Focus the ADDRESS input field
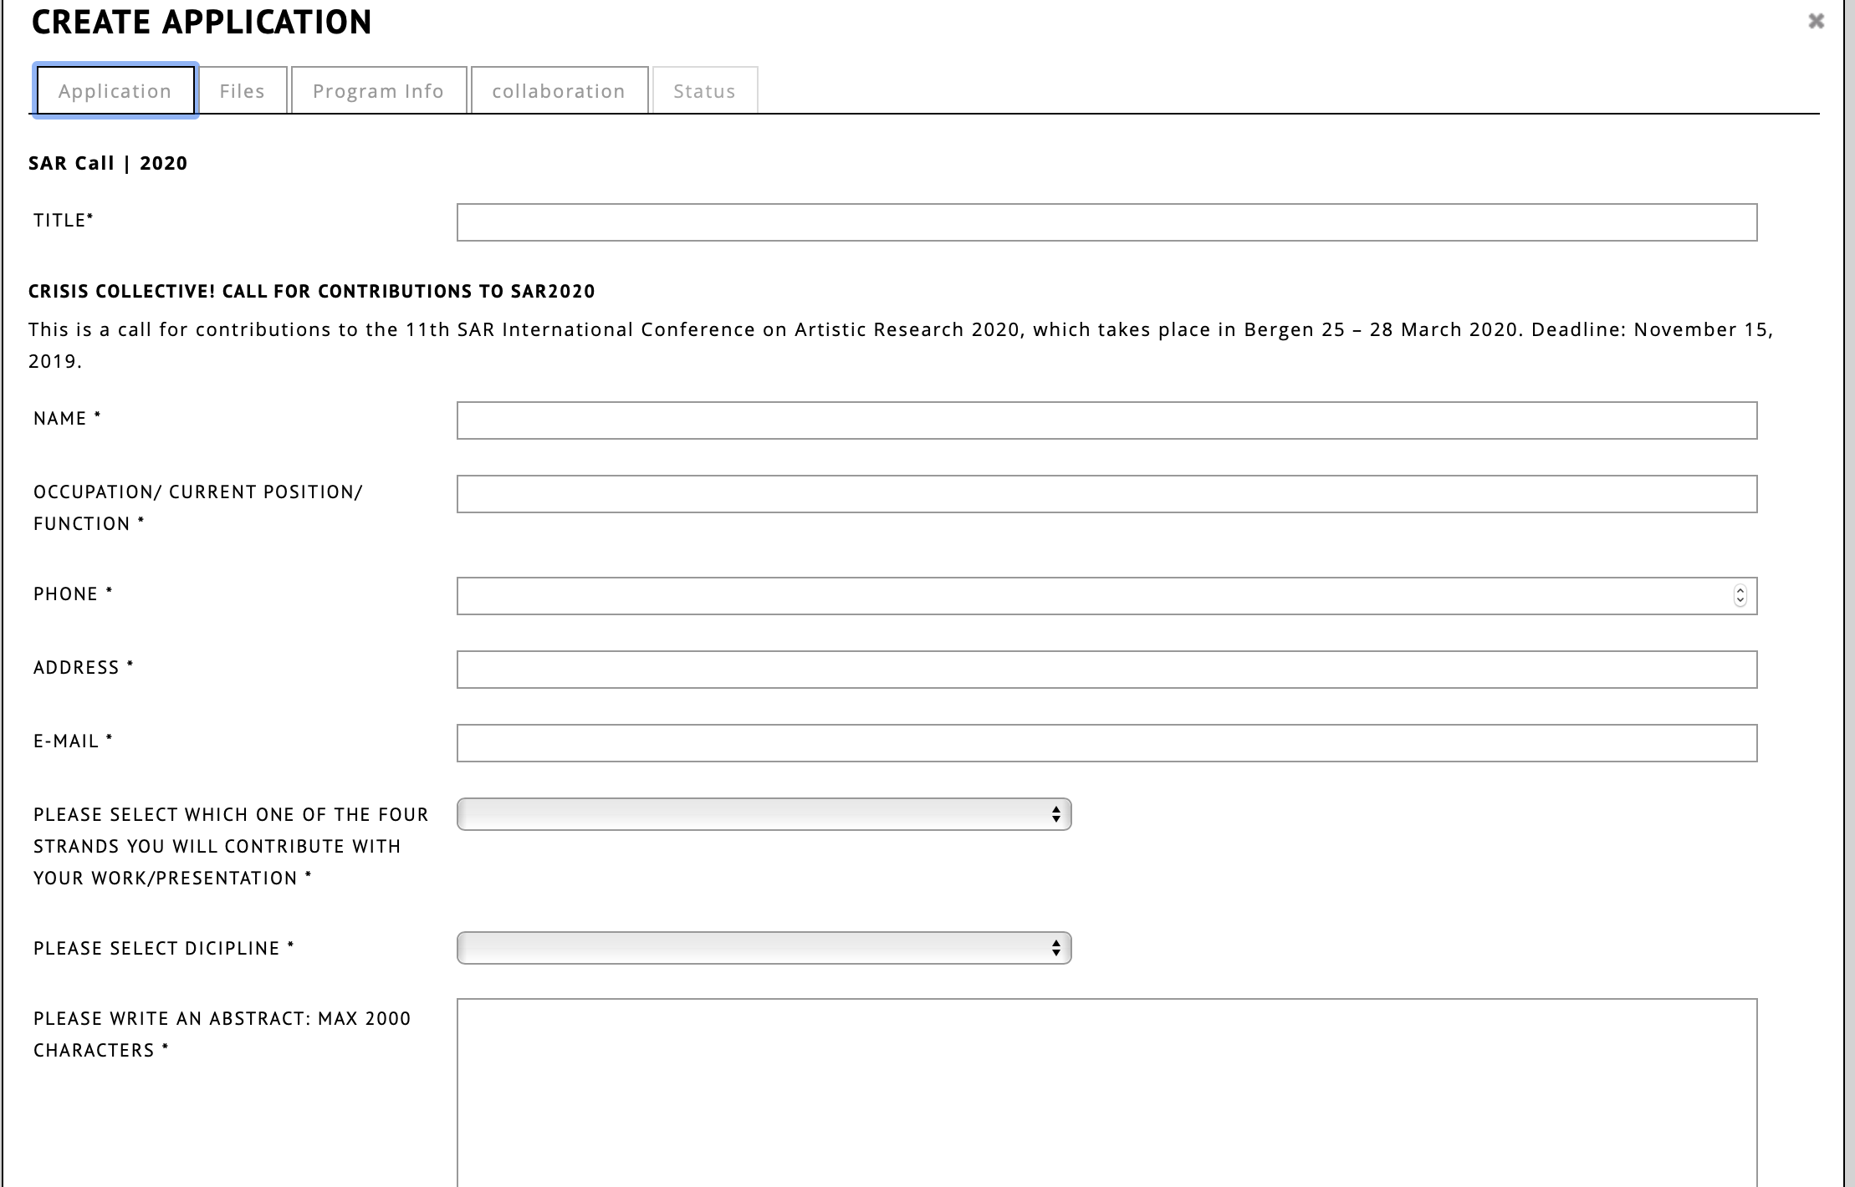 [1106, 670]
